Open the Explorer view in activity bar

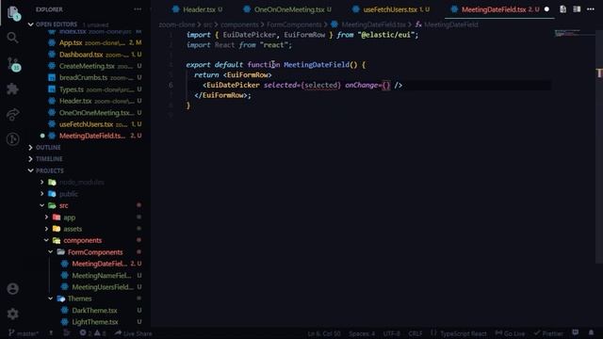tap(13, 12)
